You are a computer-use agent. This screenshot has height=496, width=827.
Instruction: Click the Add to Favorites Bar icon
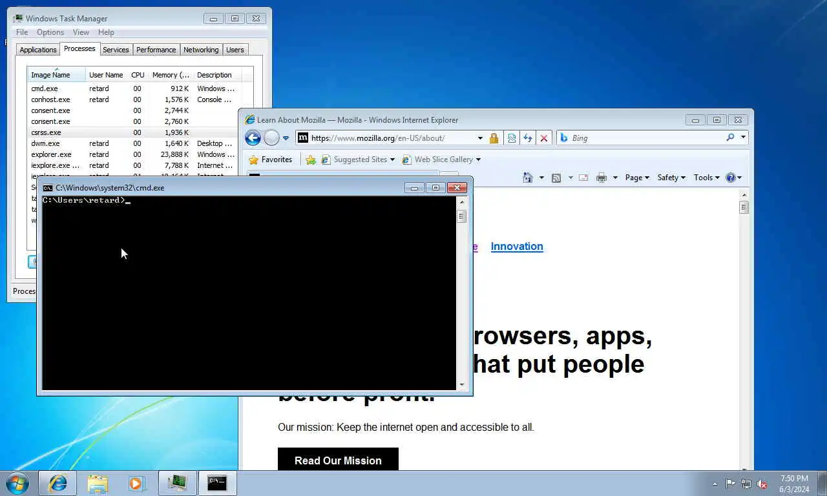point(311,160)
